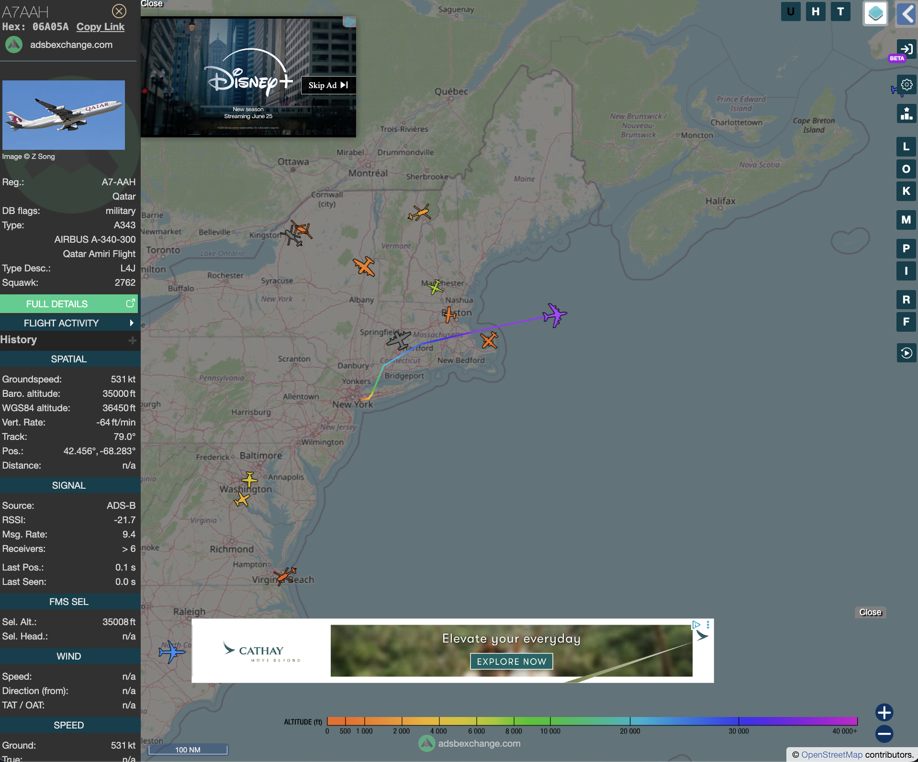Close the A7AAH aircraft info panel
Viewport: 918px width, 762px height.
(x=119, y=11)
